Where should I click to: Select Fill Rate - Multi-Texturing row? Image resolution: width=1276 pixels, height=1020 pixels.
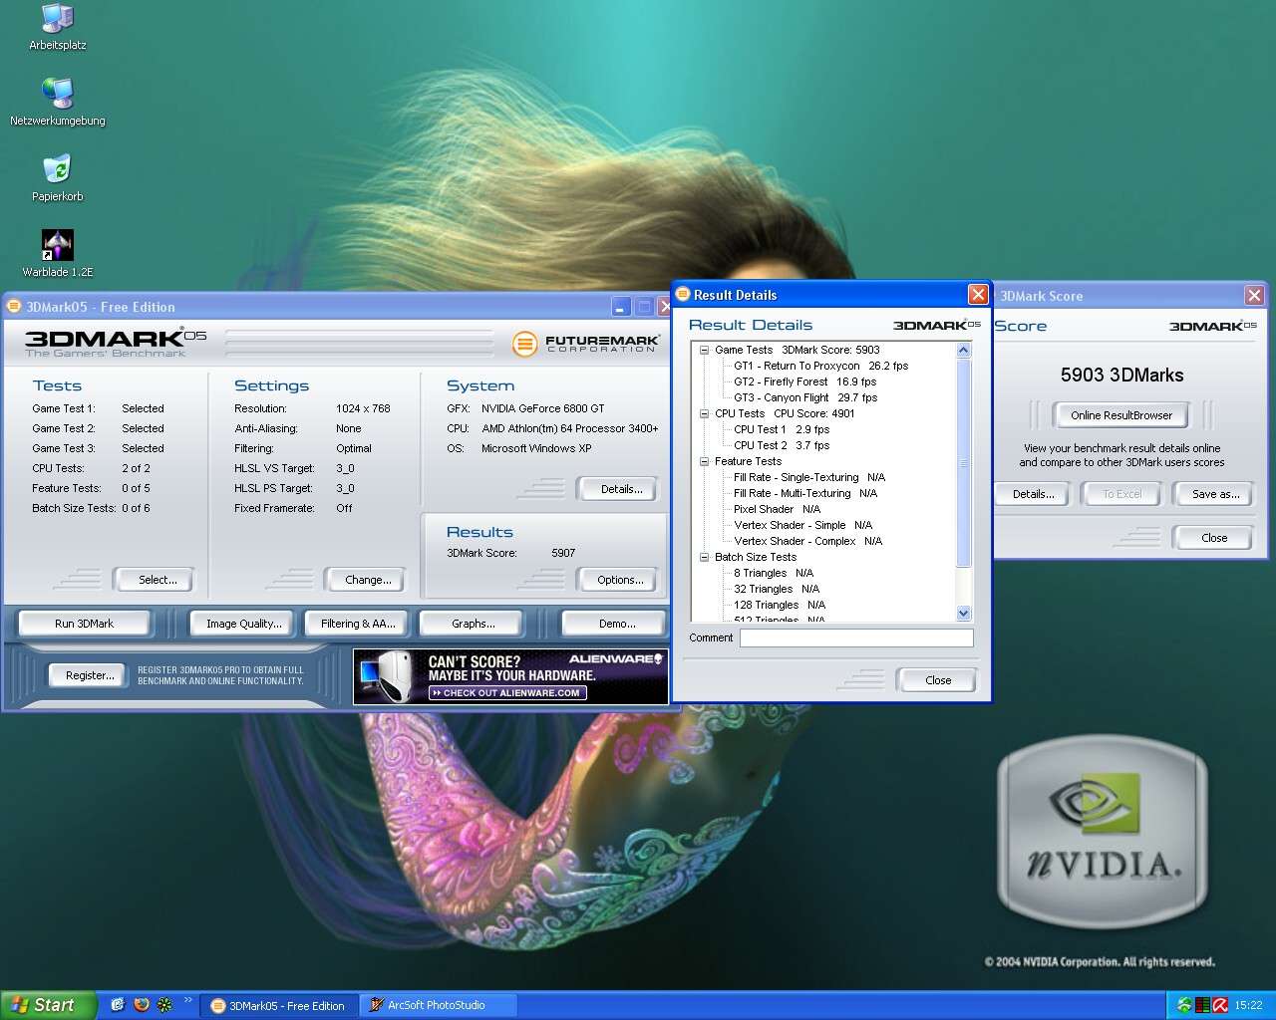[805, 493]
